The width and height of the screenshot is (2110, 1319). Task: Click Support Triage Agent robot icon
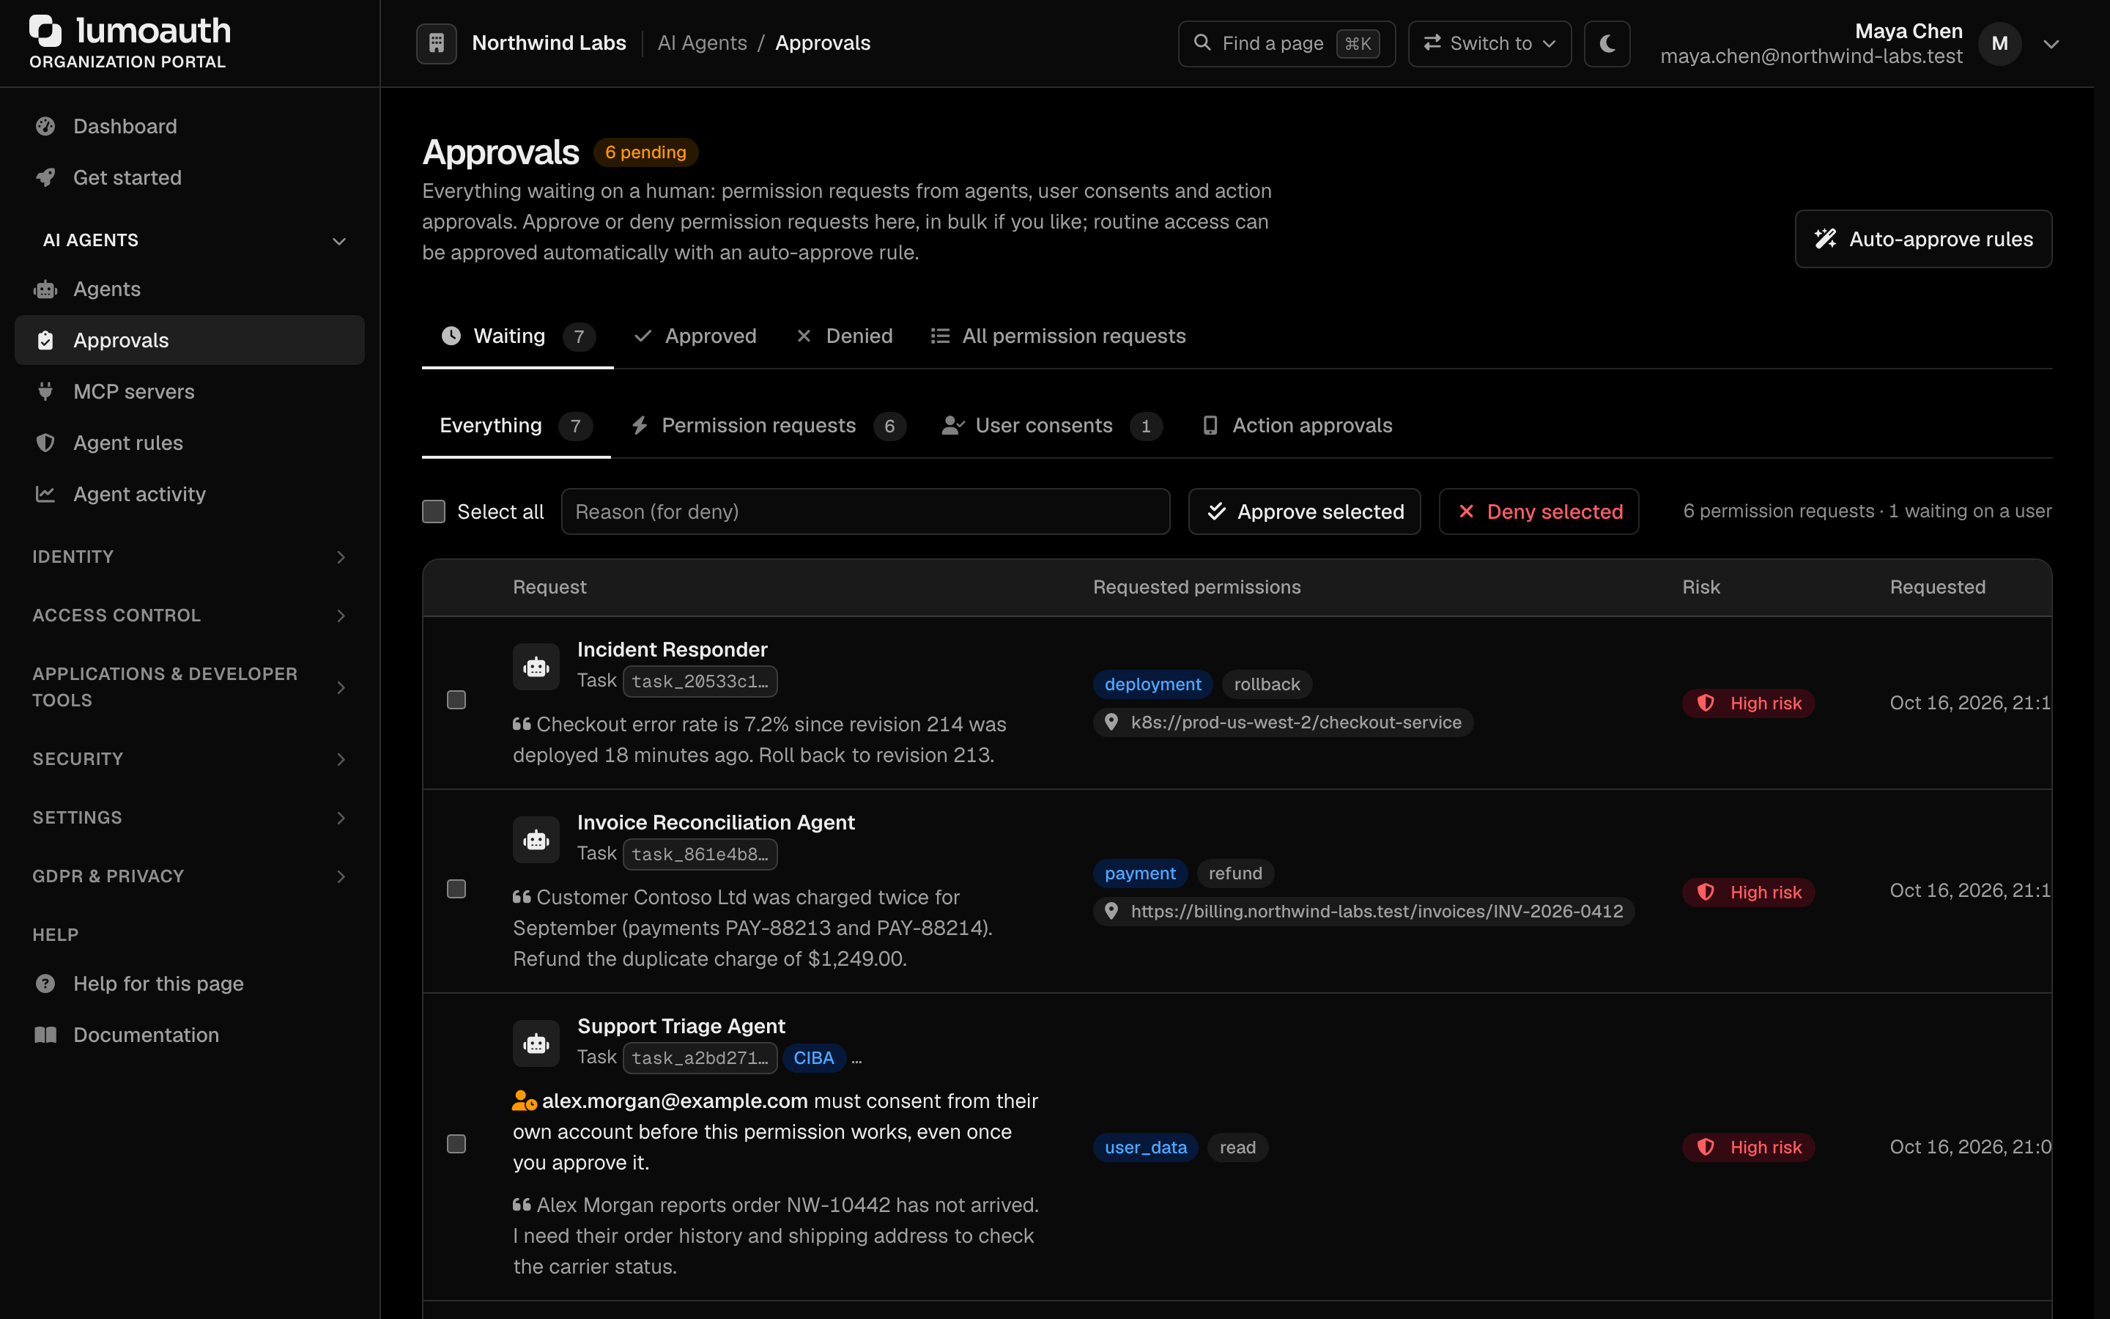(x=536, y=1043)
